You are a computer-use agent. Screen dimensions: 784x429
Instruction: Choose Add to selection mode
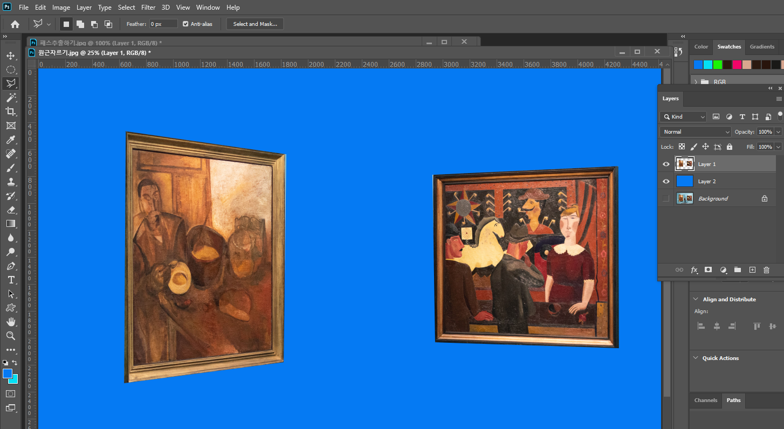(80, 24)
